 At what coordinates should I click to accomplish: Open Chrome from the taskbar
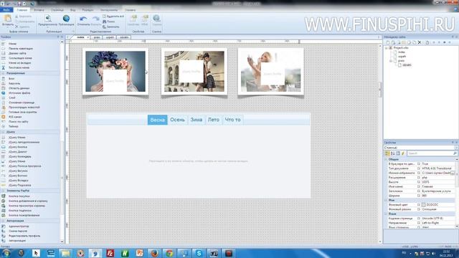point(169,253)
